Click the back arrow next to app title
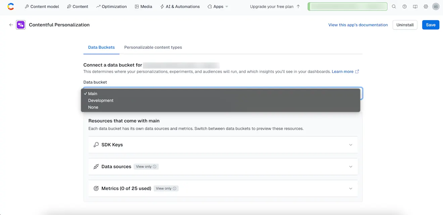 pos(11,24)
